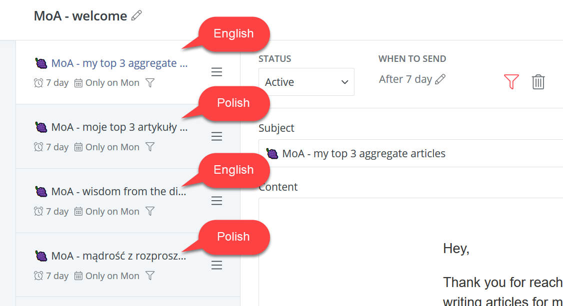The width and height of the screenshot is (563, 306).
Task: Delete the current message using the trash icon
Action: click(538, 82)
